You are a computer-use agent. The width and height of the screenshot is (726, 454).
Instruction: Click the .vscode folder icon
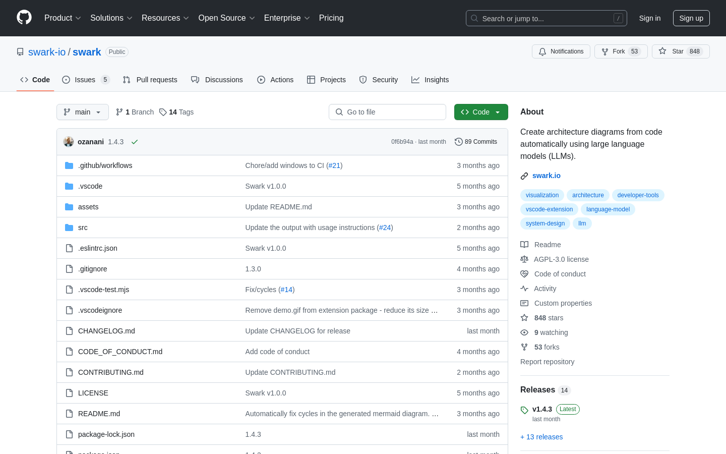(x=69, y=186)
